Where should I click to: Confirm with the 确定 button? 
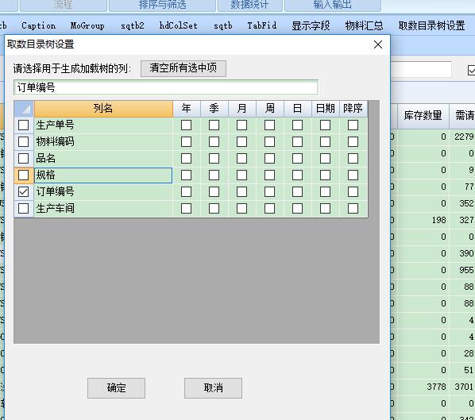click(116, 388)
